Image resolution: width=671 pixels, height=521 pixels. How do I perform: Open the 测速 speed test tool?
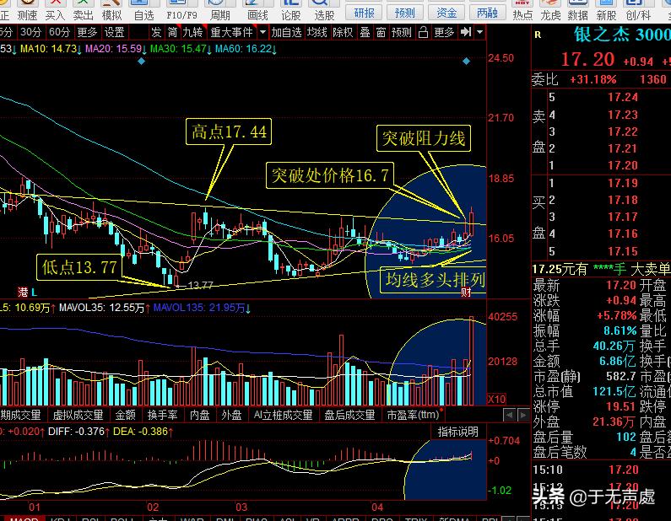pos(27,11)
